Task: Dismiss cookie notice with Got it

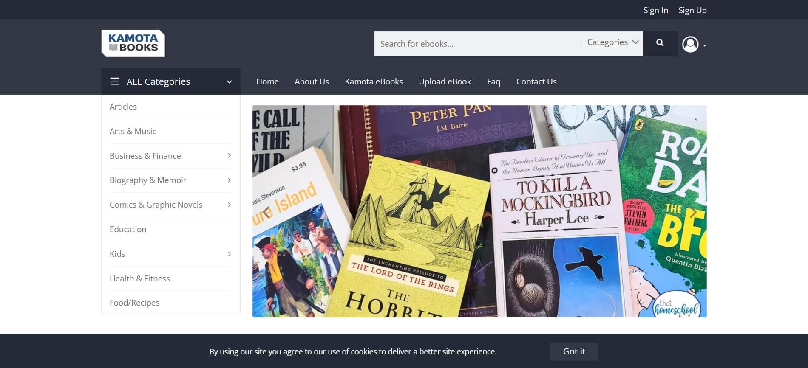Action: (x=574, y=351)
